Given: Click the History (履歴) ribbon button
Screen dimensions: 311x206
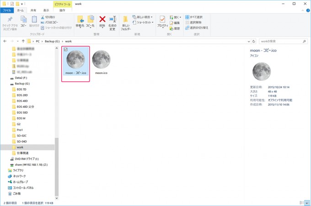Looking at the screenshot, I should coord(175,28).
